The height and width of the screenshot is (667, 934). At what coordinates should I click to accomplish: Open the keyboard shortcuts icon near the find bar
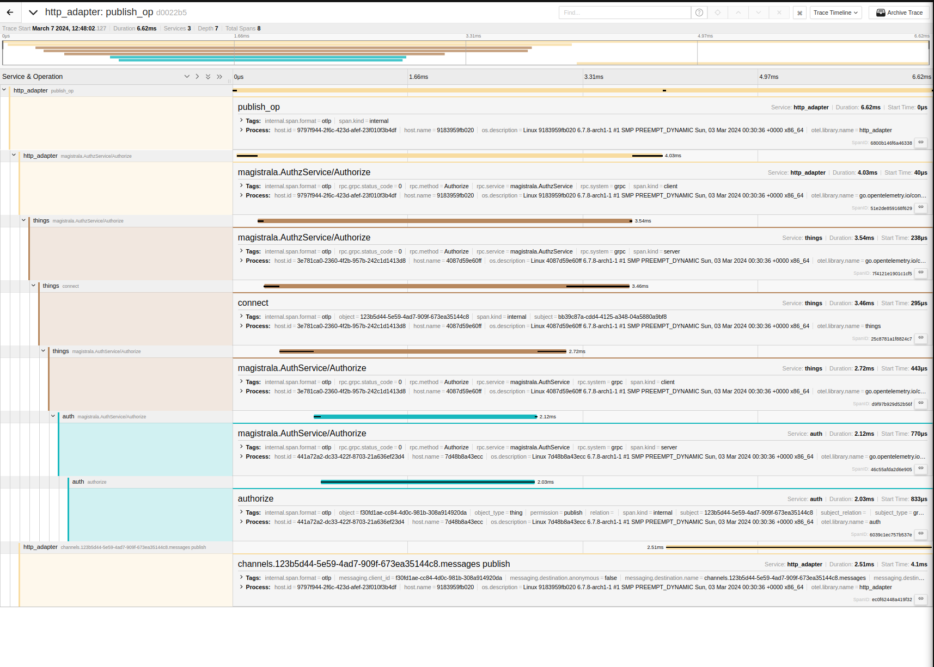coord(799,12)
